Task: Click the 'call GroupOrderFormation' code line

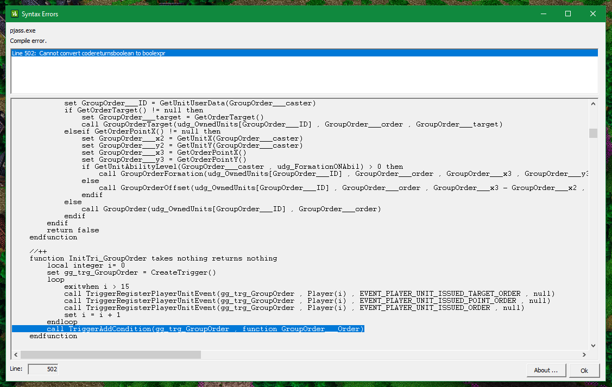Action: click(x=343, y=174)
